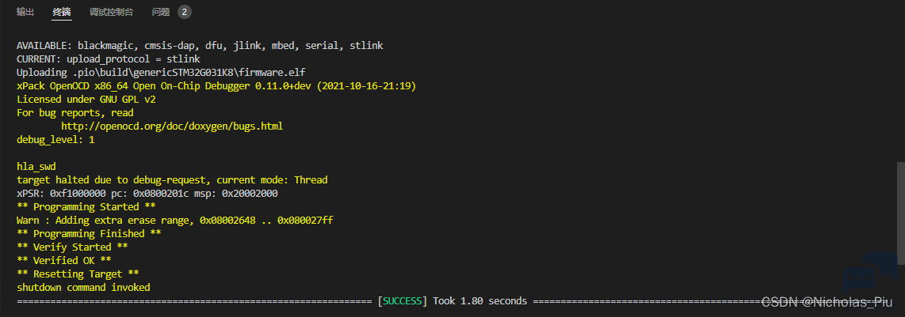This screenshot has width=905, height=317.
Task: Switch to the 输出 tab
Action: (x=25, y=12)
